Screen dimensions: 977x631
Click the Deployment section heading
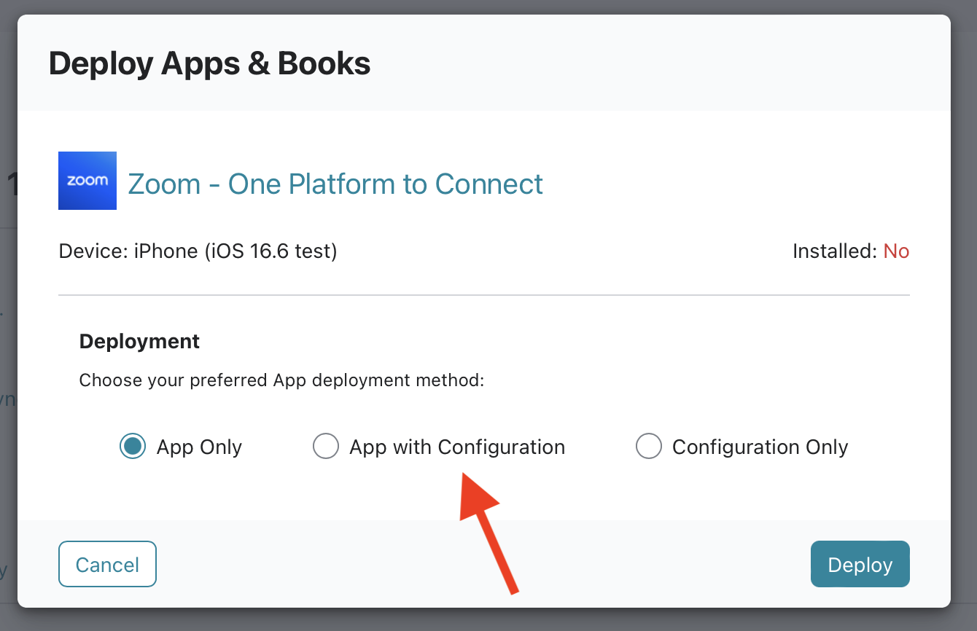click(x=139, y=341)
